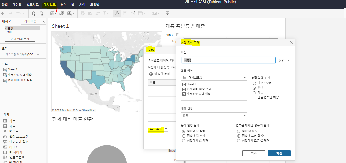This screenshot has height=163, width=346.
Task: Select the image object icon (이미지)
Action: click(x=5, y=147)
